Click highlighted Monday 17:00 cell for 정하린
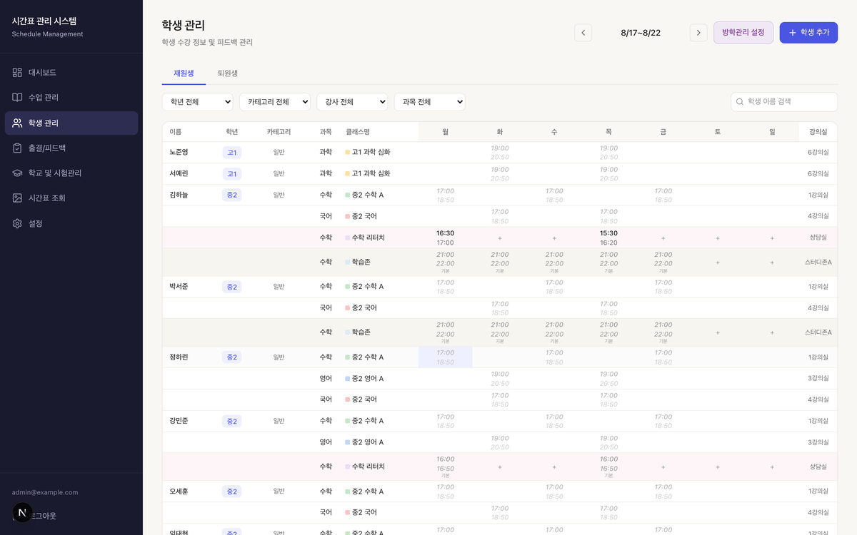The width and height of the screenshot is (857, 535). [446, 357]
